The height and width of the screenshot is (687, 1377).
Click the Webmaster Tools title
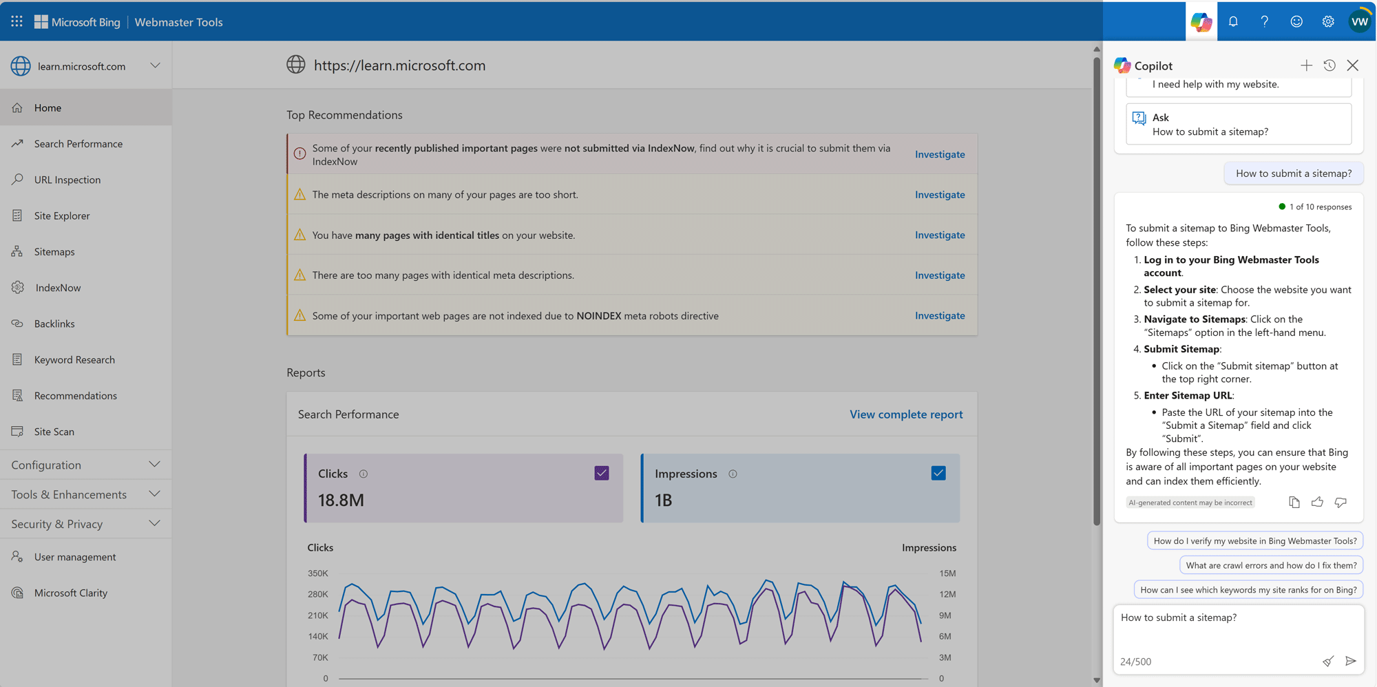click(x=178, y=22)
